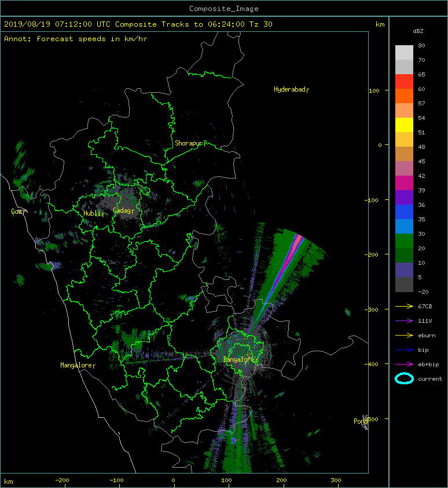Click the dBZ scale heading
Screen dimensions: 448x488
[418, 31]
